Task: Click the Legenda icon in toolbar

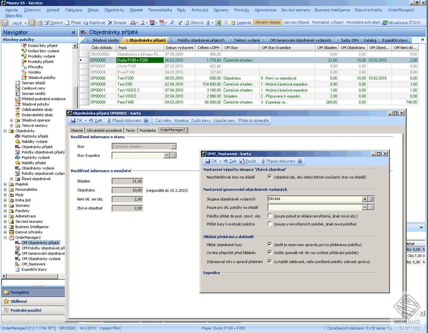Action: 233,23
